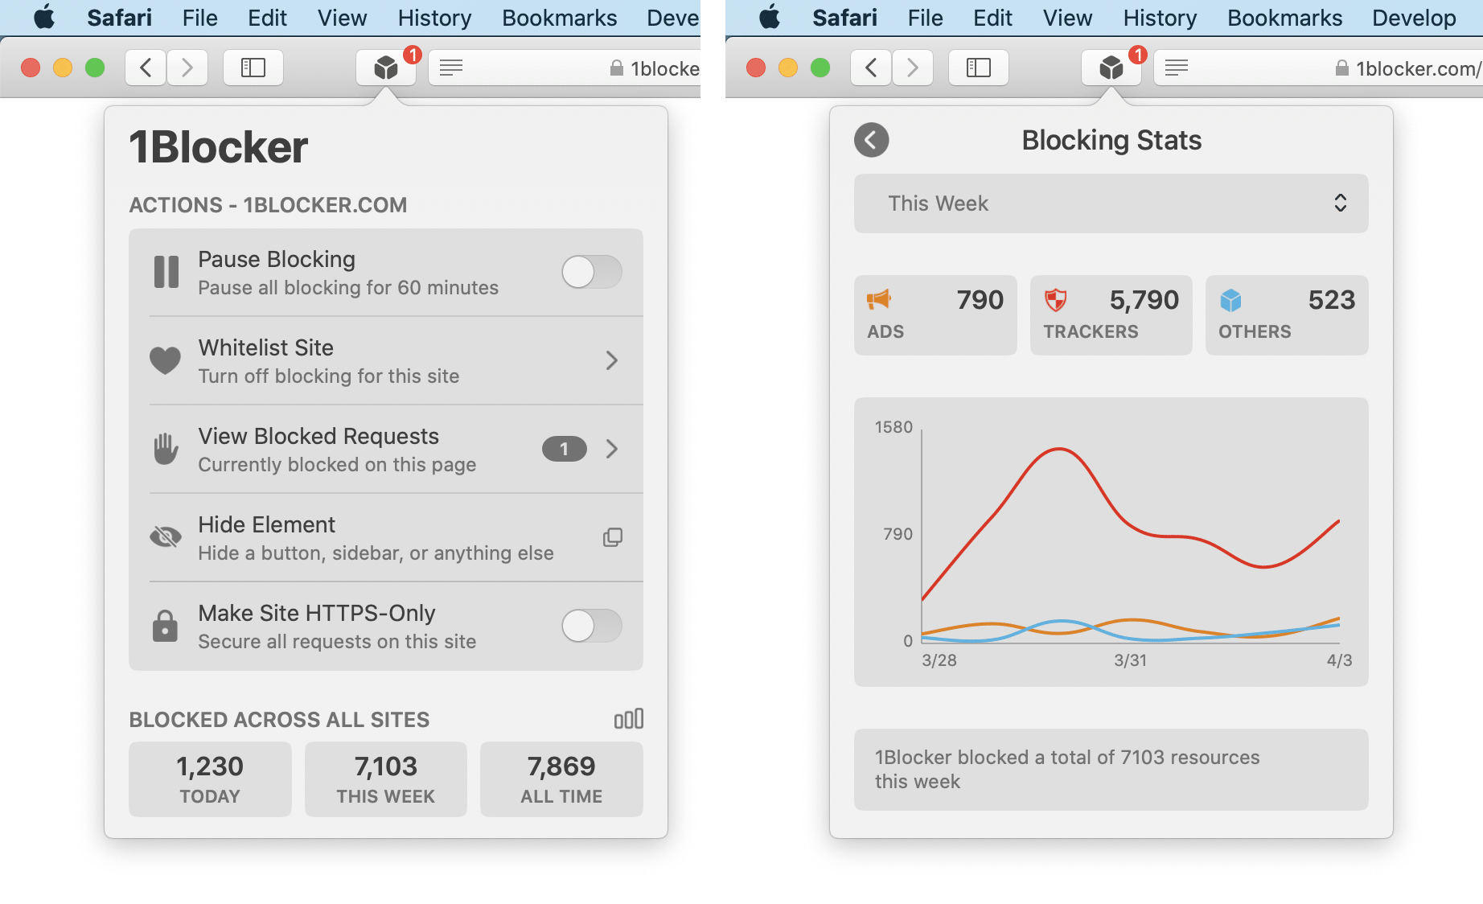Image resolution: width=1483 pixels, height=904 pixels.
Task: Open the Apple menu in left Safari window
Action: click(44, 17)
